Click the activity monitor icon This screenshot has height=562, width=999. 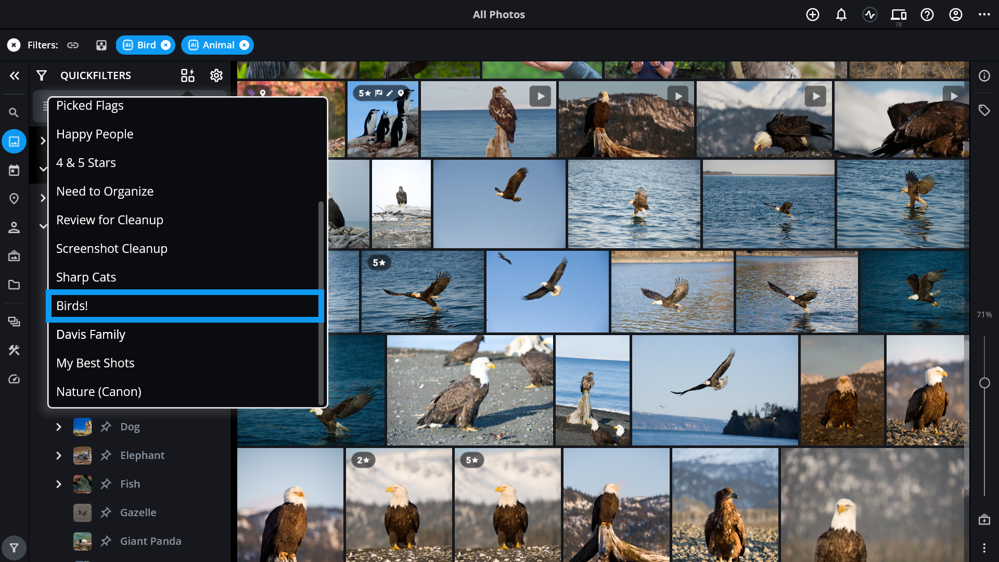click(870, 15)
